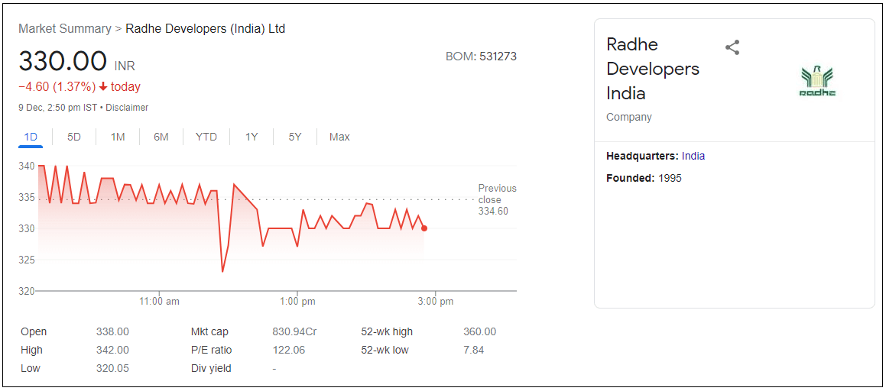
Task: Click the P/E ratio value 122.06
Action: coord(289,350)
